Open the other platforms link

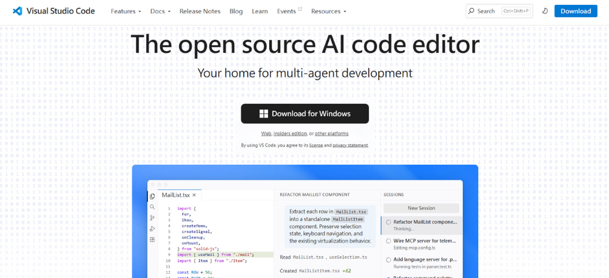click(x=332, y=133)
